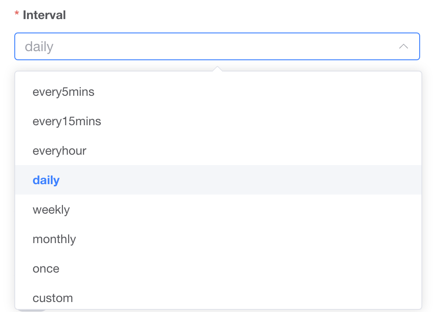Select monthly from the dropdown list
434x312 pixels.
click(x=54, y=239)
